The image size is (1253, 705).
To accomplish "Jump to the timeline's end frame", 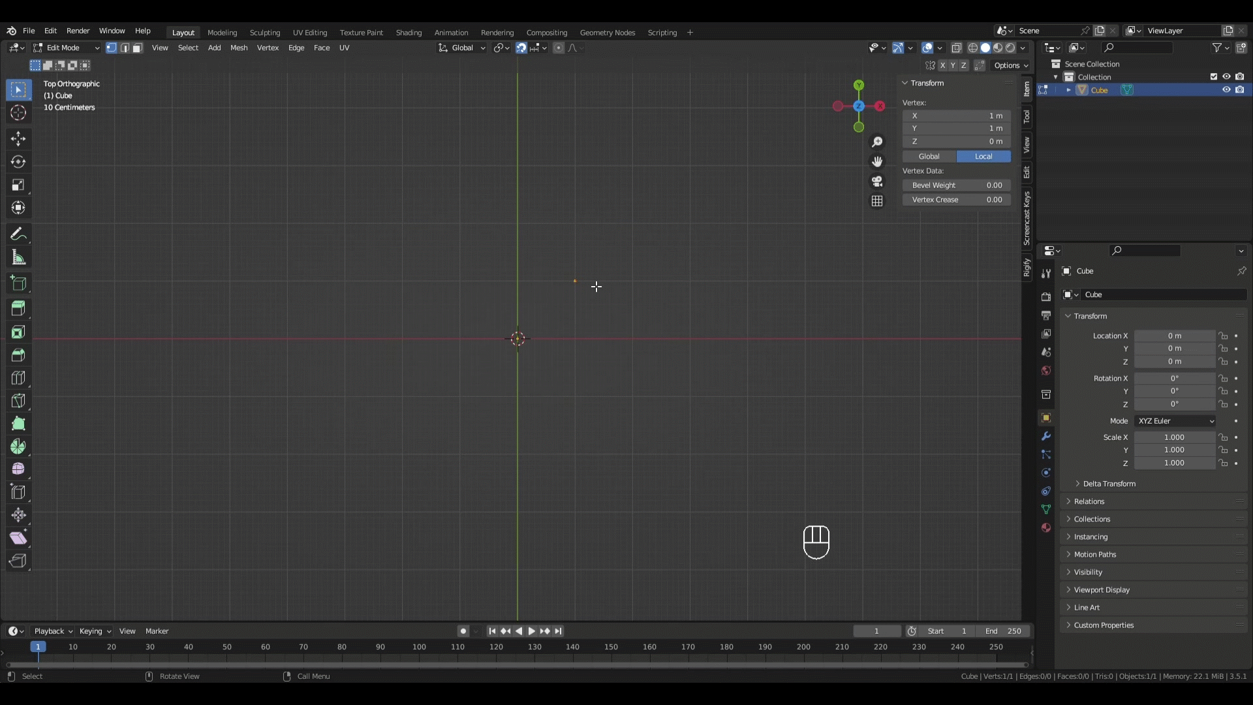I will tap(558, 631).
